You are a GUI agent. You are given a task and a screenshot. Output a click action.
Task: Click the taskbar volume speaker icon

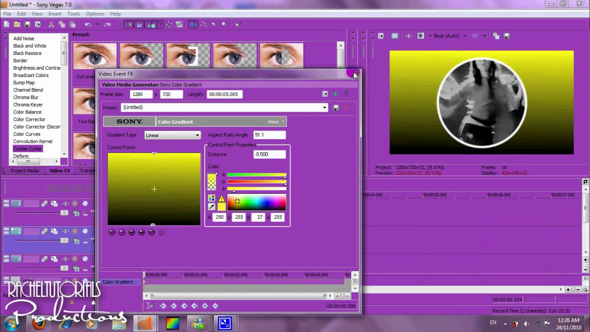click(526, 323)
